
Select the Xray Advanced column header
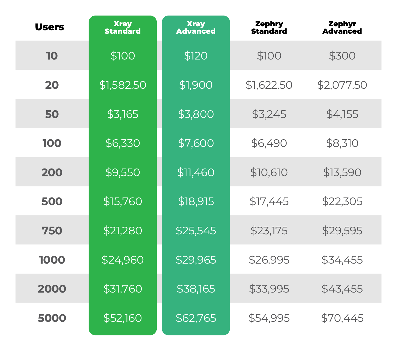(196, 28)
